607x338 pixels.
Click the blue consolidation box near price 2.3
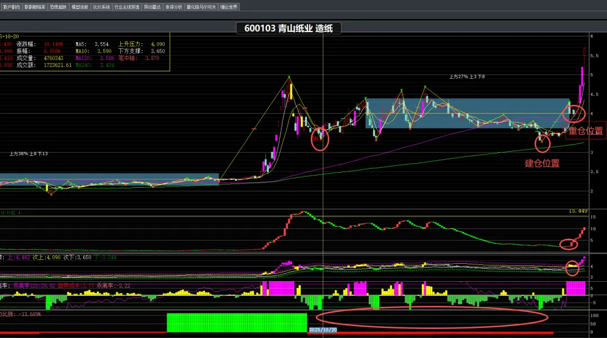tap(110, 179)
